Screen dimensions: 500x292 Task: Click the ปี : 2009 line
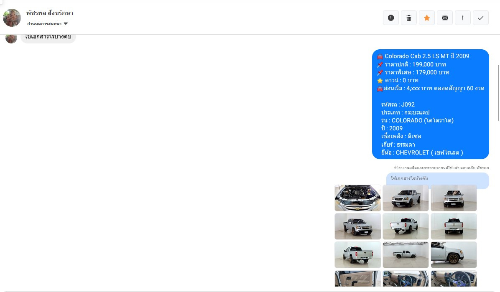tap(392, 129)
